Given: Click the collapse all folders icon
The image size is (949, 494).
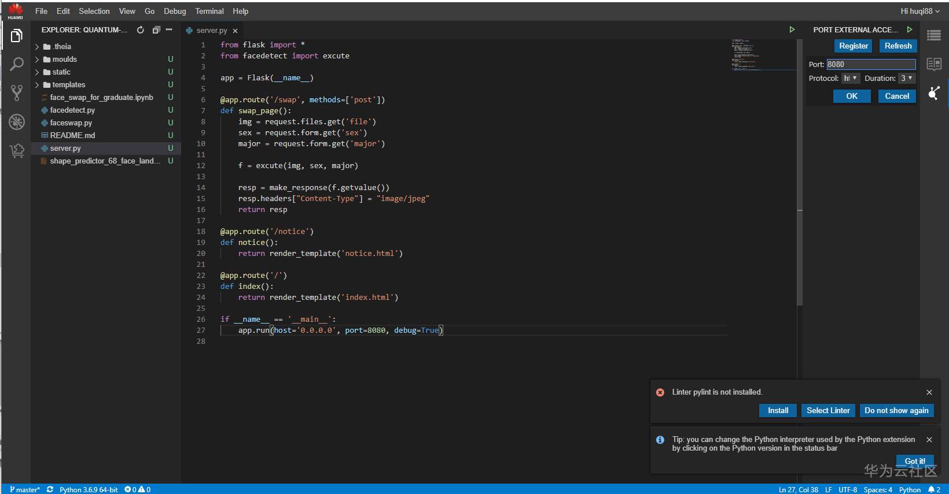Looking at the screenshot, I should (x=156, y=30).
